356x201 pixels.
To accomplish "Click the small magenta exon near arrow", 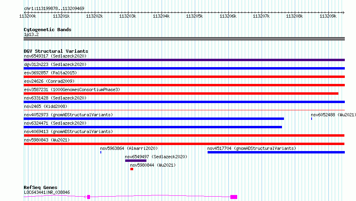I will point(88,197).
